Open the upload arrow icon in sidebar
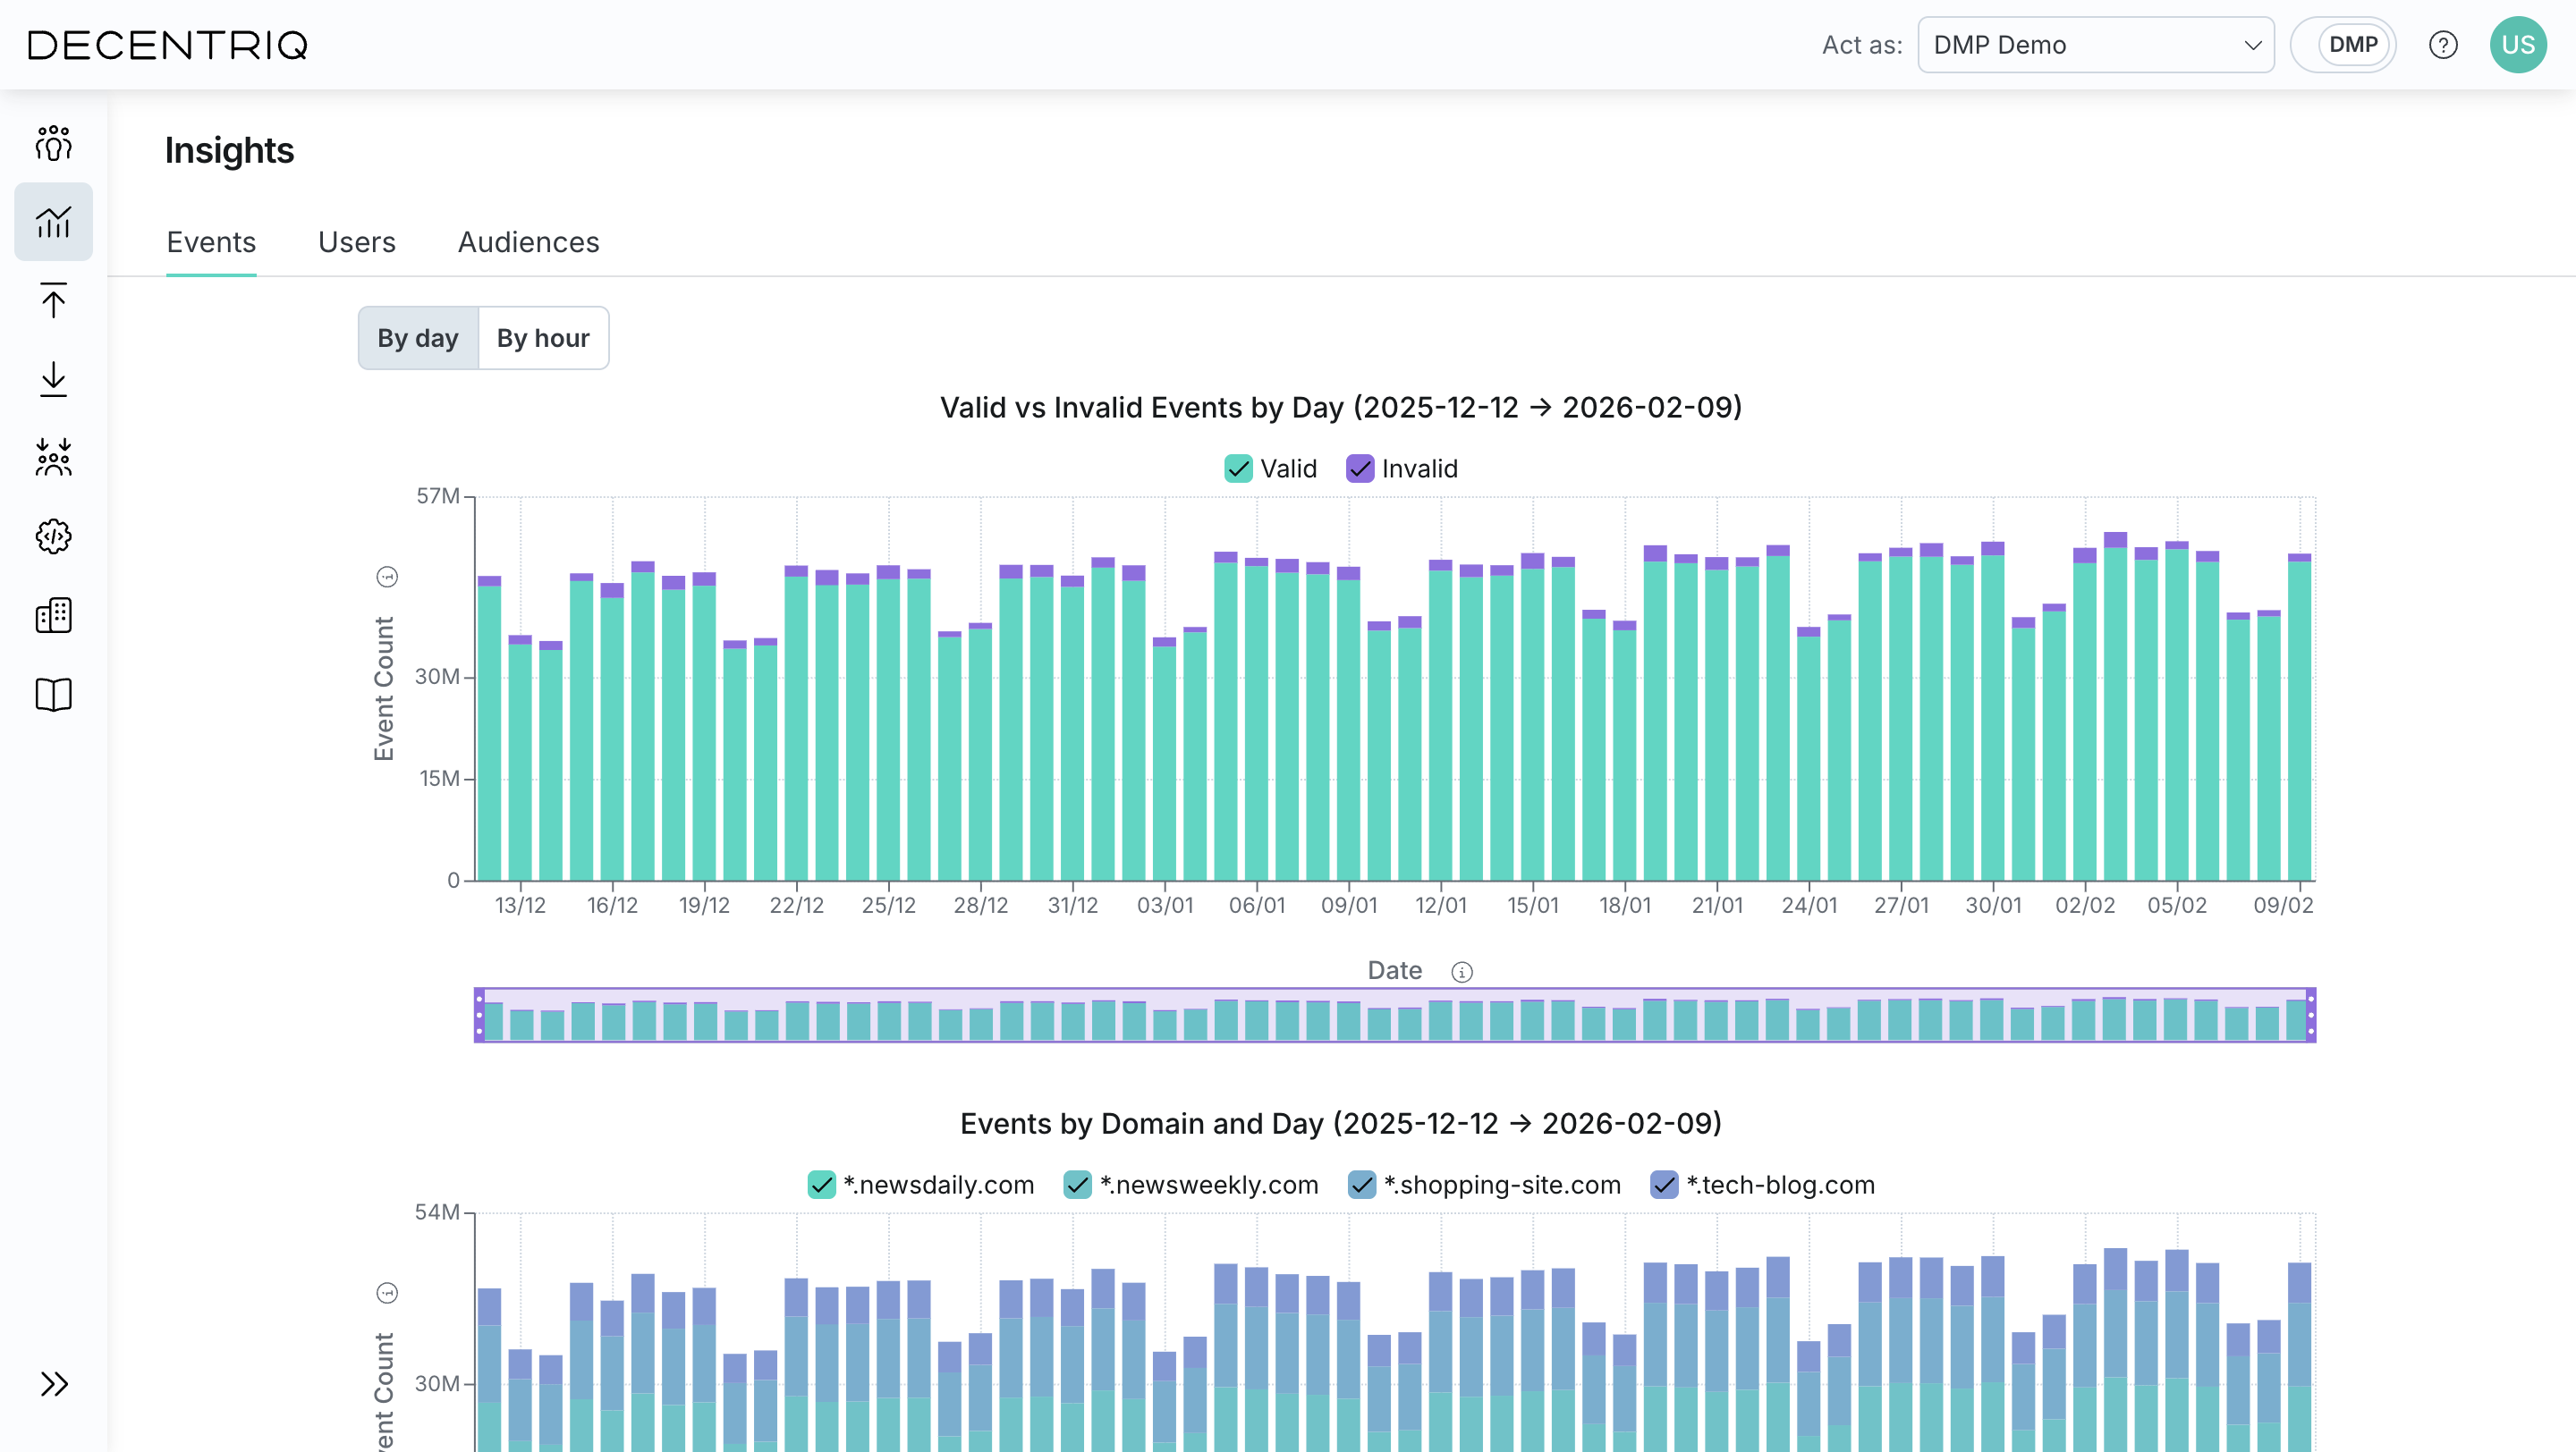Screen dimensions: 2576x1452 pos(53,300)
